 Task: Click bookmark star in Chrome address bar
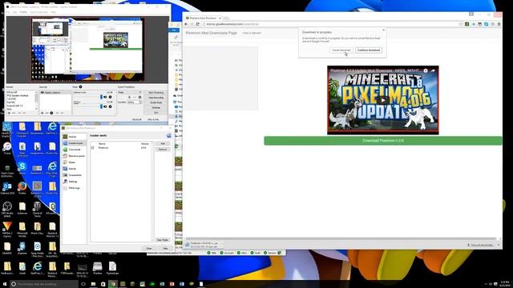pyautogui.click(x=461, y=24)
